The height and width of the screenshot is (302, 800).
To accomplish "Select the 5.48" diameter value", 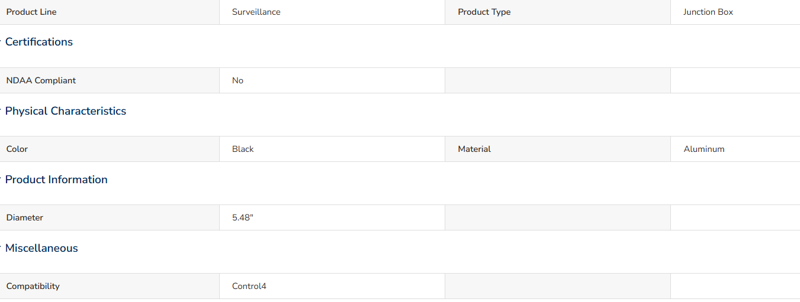I will click(243, 217).
